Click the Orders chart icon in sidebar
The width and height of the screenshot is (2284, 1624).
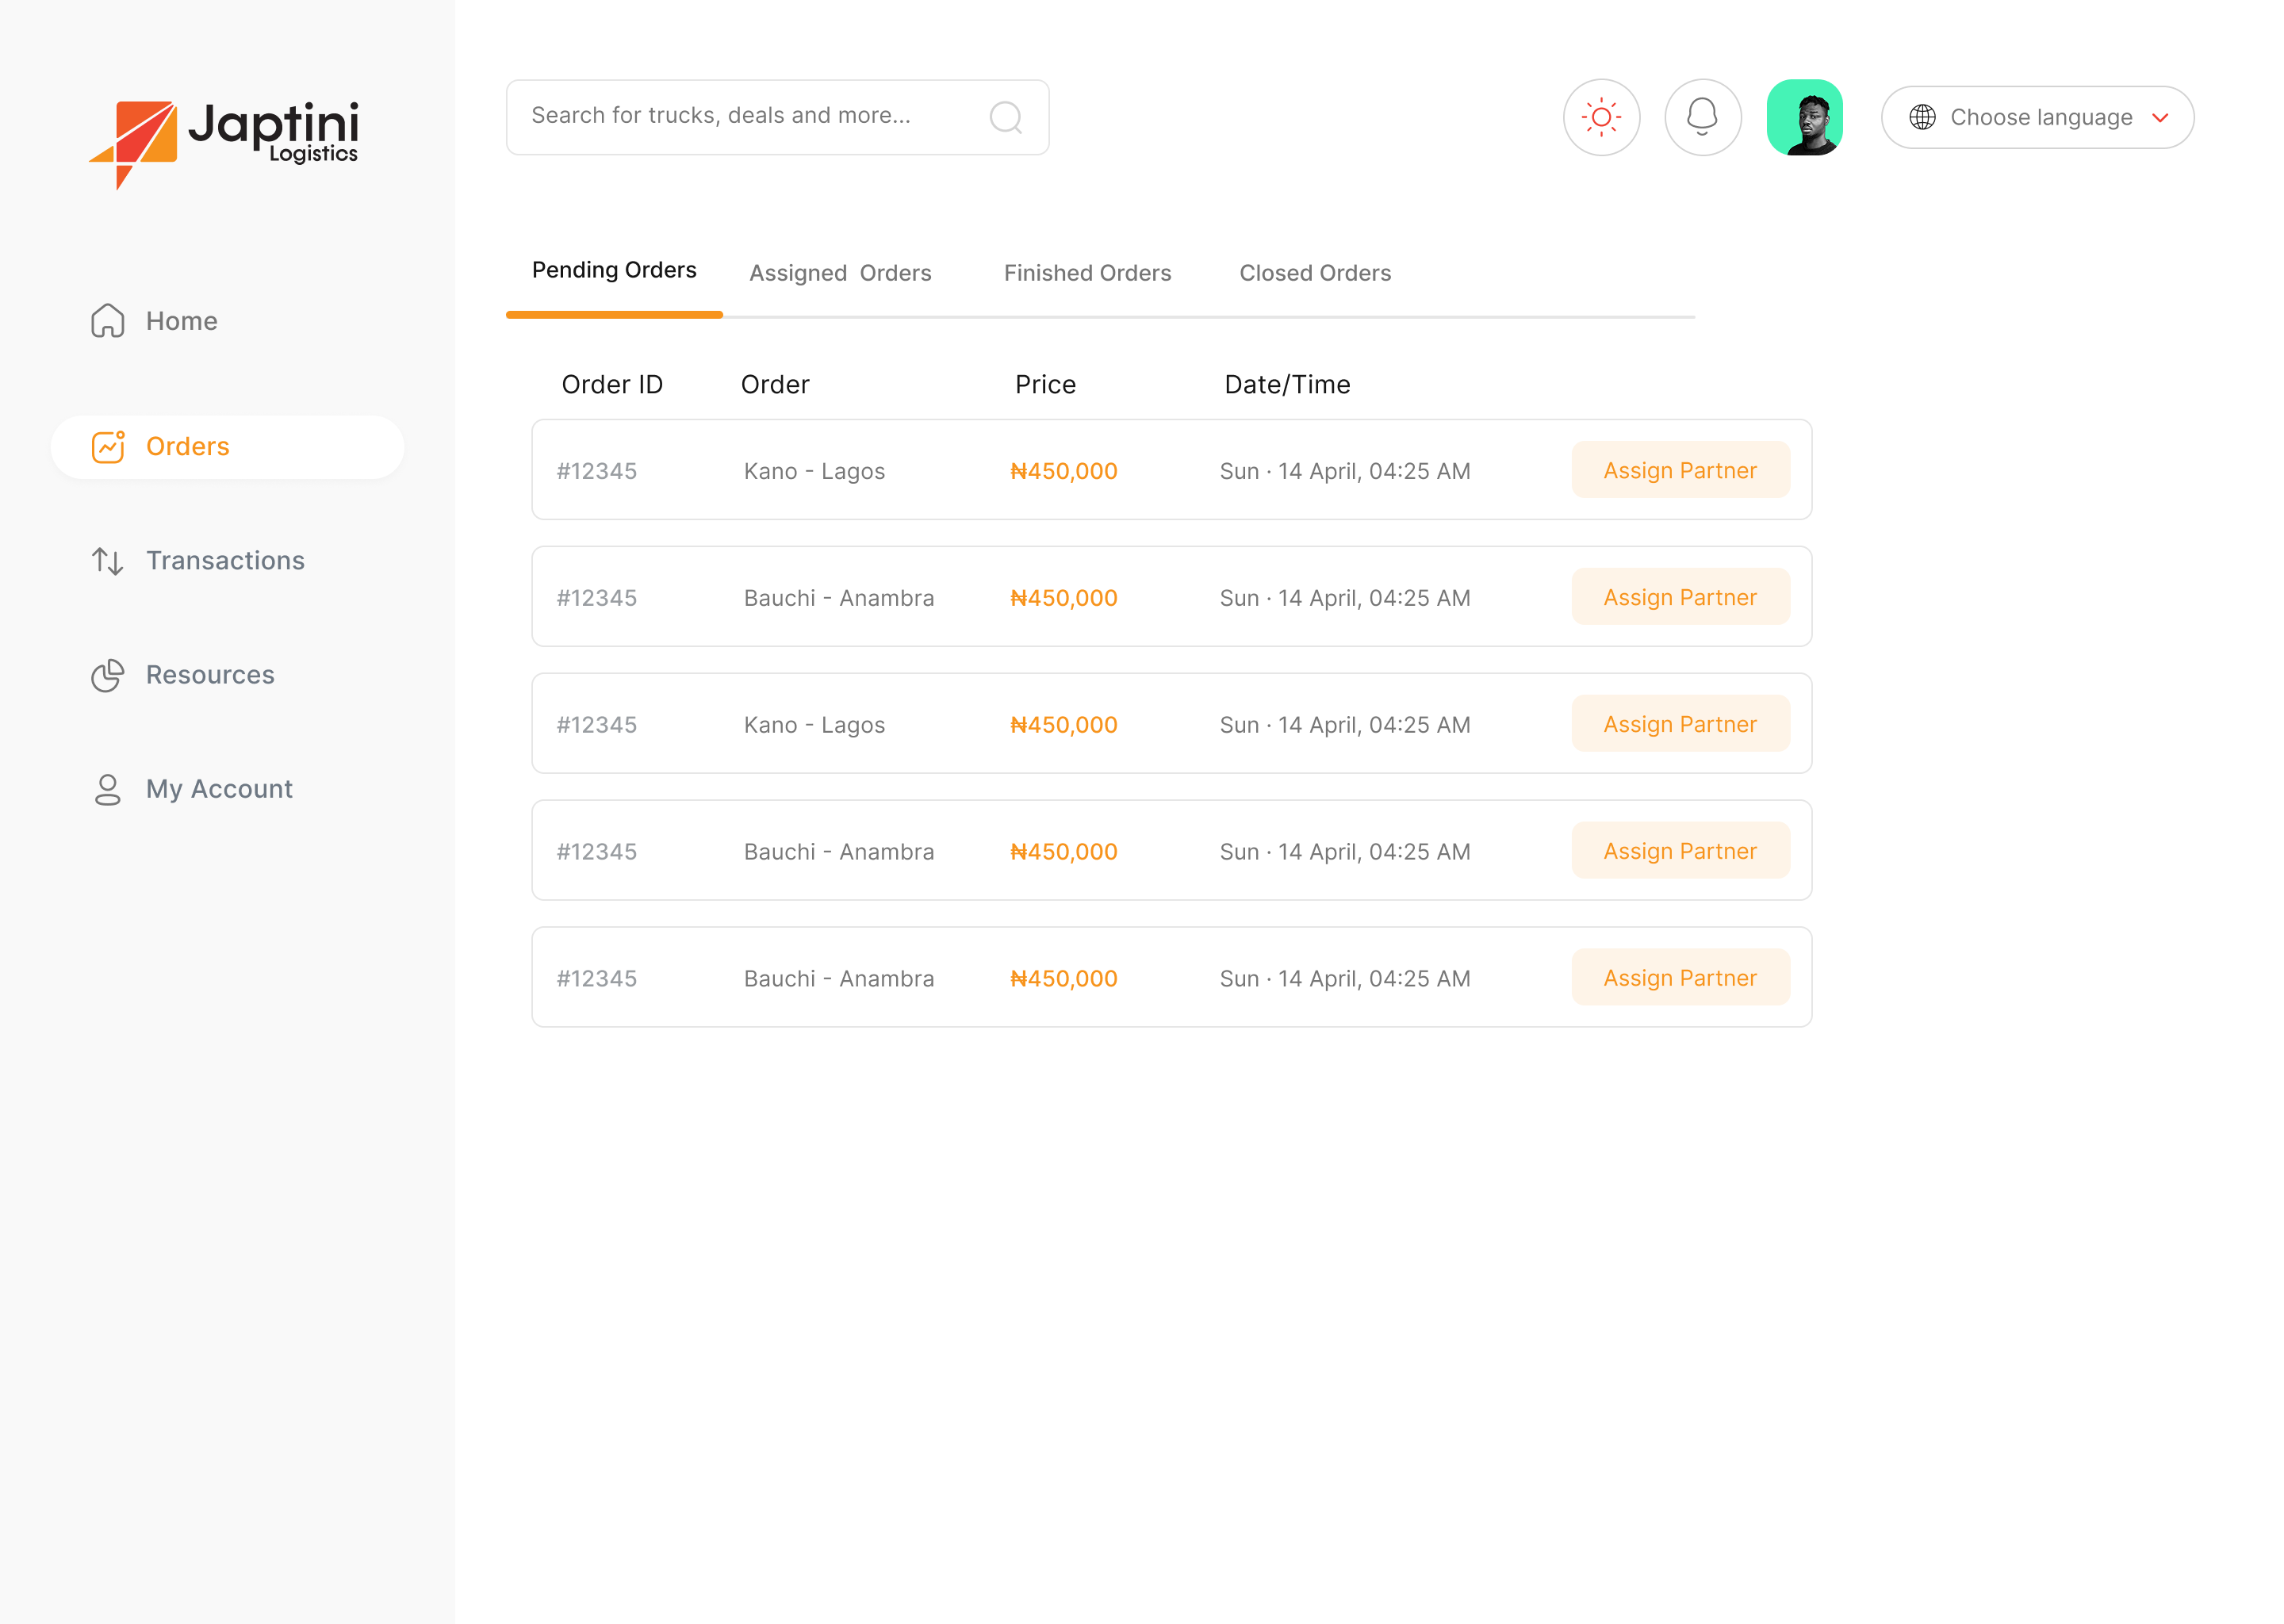[107, 447]
